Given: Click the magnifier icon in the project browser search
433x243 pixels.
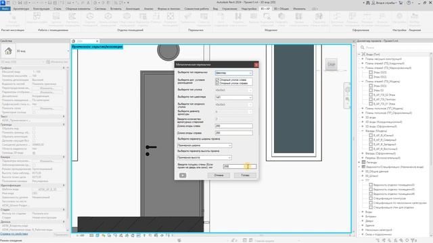Looking at the screenshot, I should (x=363, y=47).
